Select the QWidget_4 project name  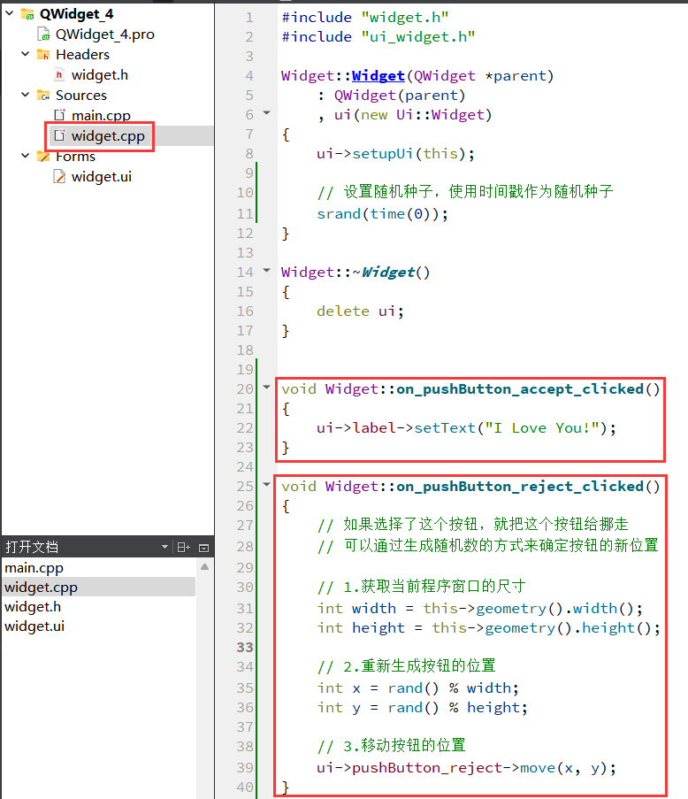pos(76,14)
